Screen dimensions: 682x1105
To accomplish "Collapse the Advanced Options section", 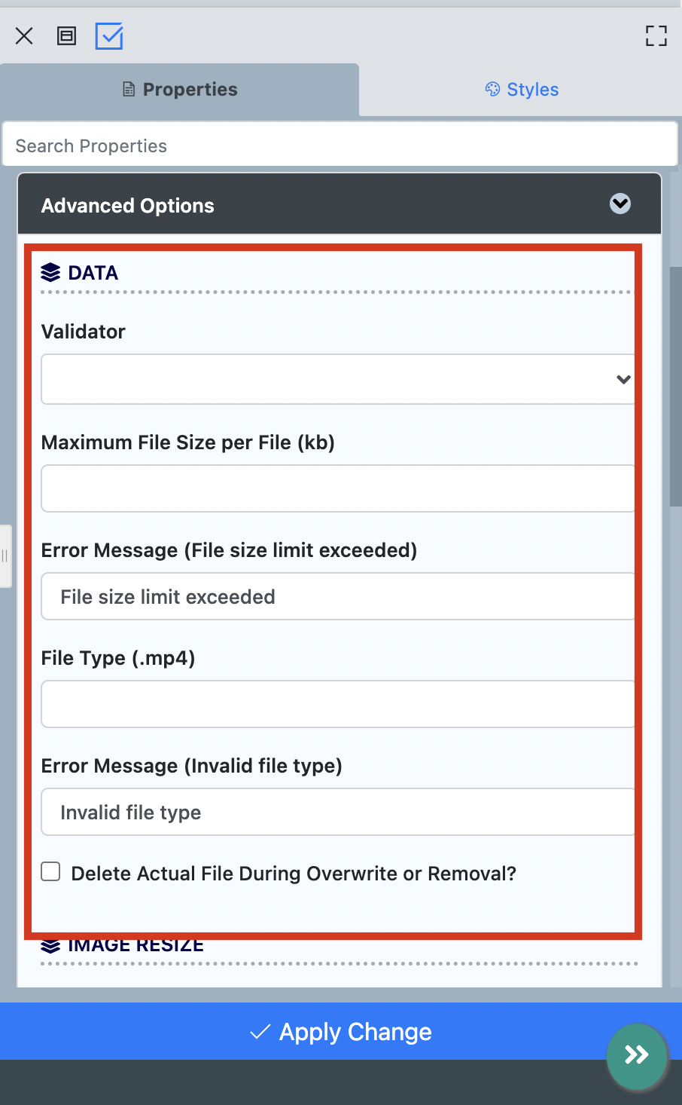I will (620, 204).
